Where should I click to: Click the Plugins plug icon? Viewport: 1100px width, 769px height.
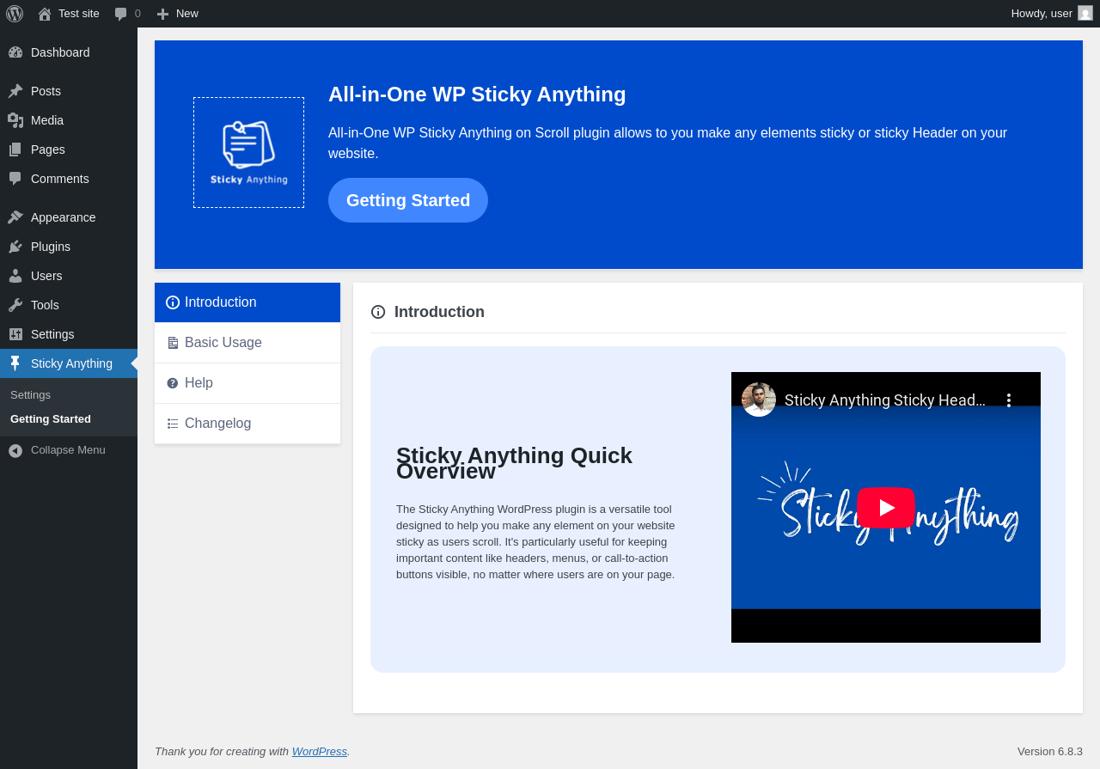coord(15,247)
